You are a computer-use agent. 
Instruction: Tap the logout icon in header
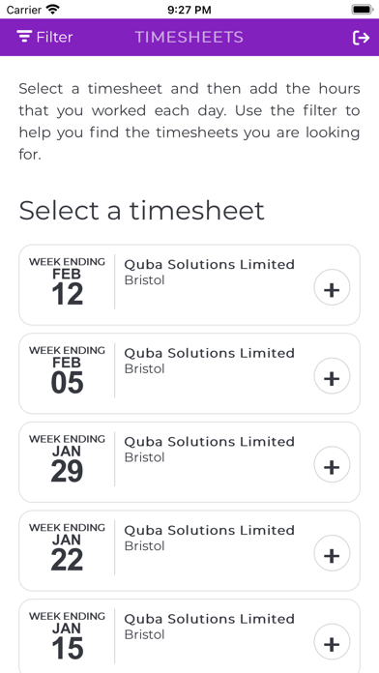tap(361, 38)
